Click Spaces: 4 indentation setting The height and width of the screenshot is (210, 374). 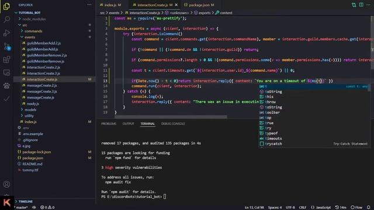tap(275, 208)
